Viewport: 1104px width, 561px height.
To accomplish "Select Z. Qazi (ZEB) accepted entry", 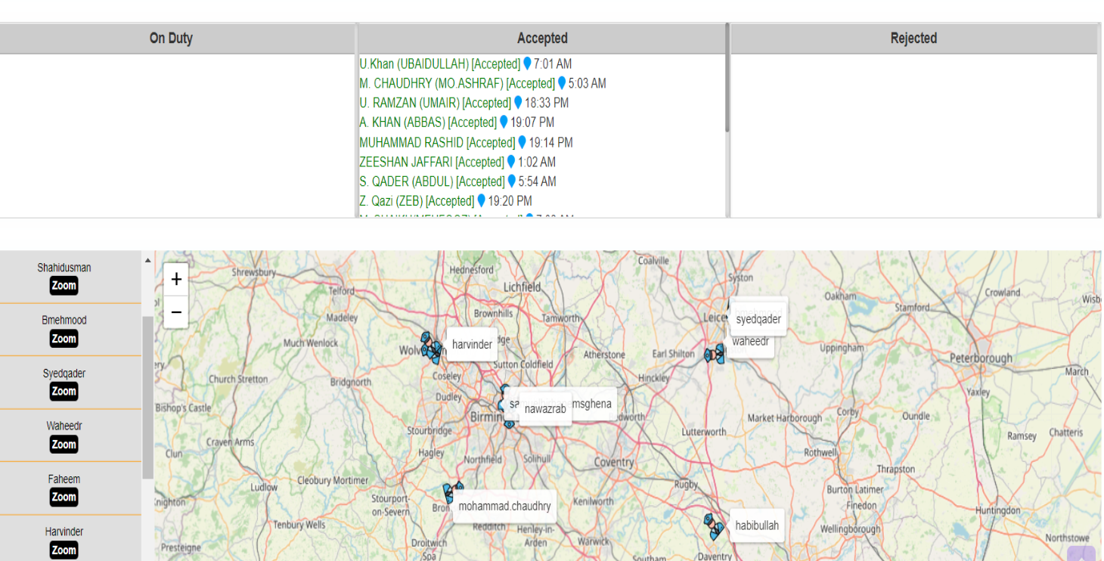I will tap(417, 201).
